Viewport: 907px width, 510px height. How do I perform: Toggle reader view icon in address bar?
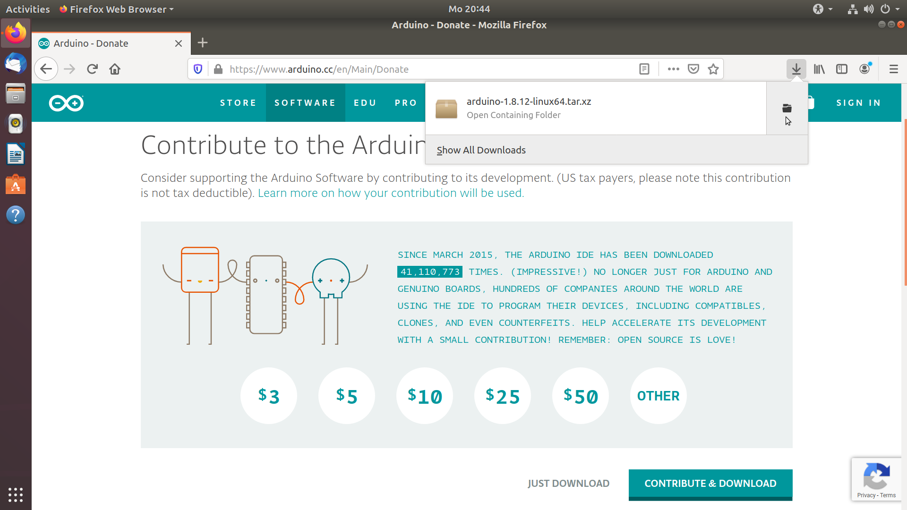coord(644,69)
